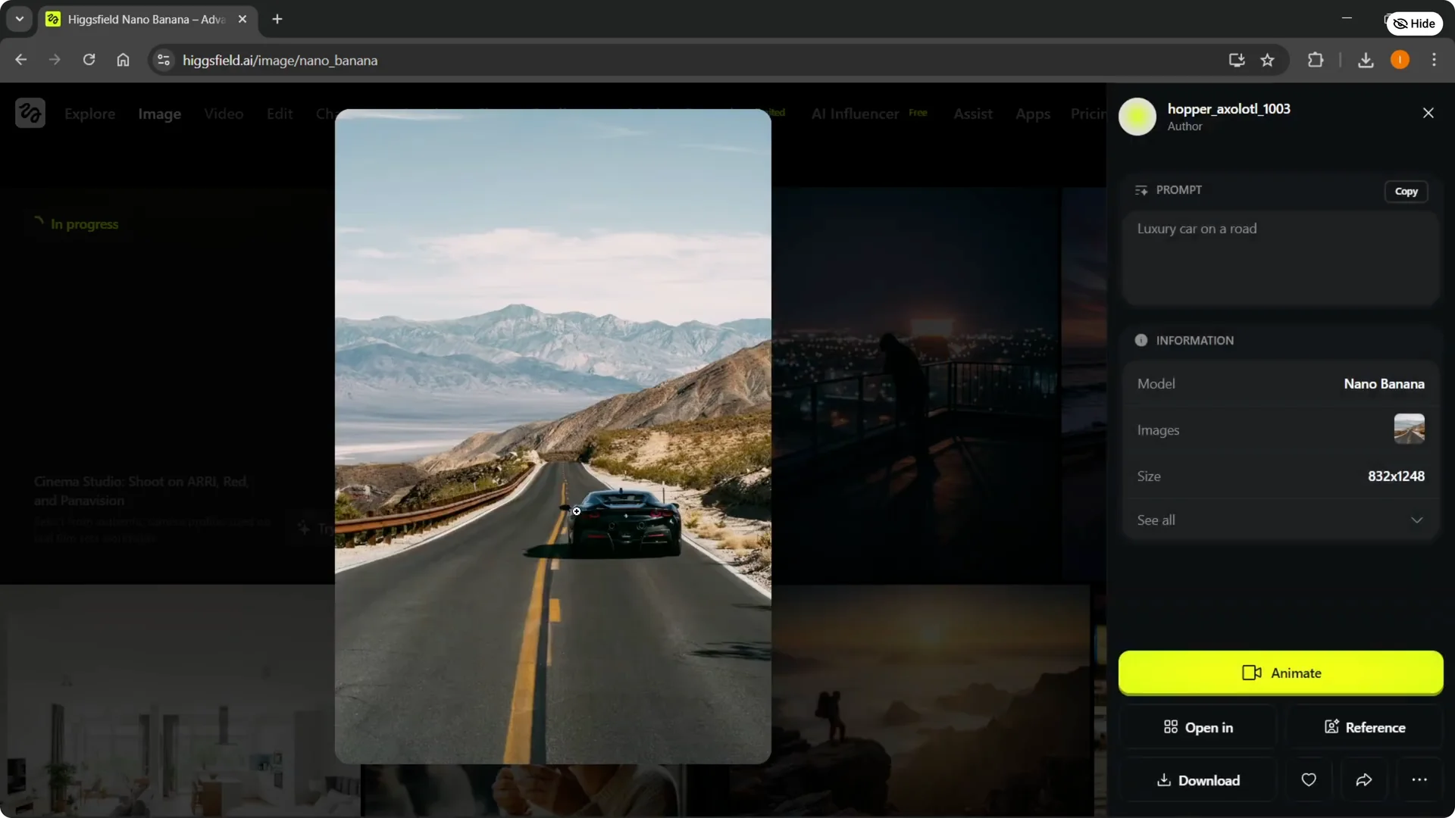Click the Higgsfield logo in the navbar
1455x818 pixels.
pyautogui.click(x=30, y=113)
